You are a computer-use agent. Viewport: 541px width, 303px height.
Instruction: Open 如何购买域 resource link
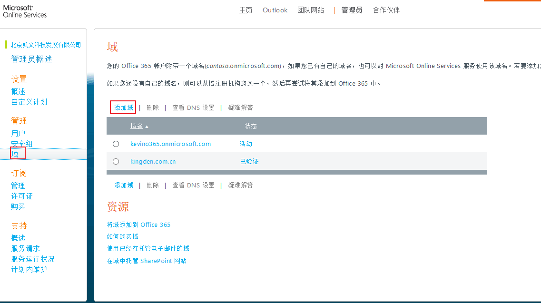coord(122,236)
